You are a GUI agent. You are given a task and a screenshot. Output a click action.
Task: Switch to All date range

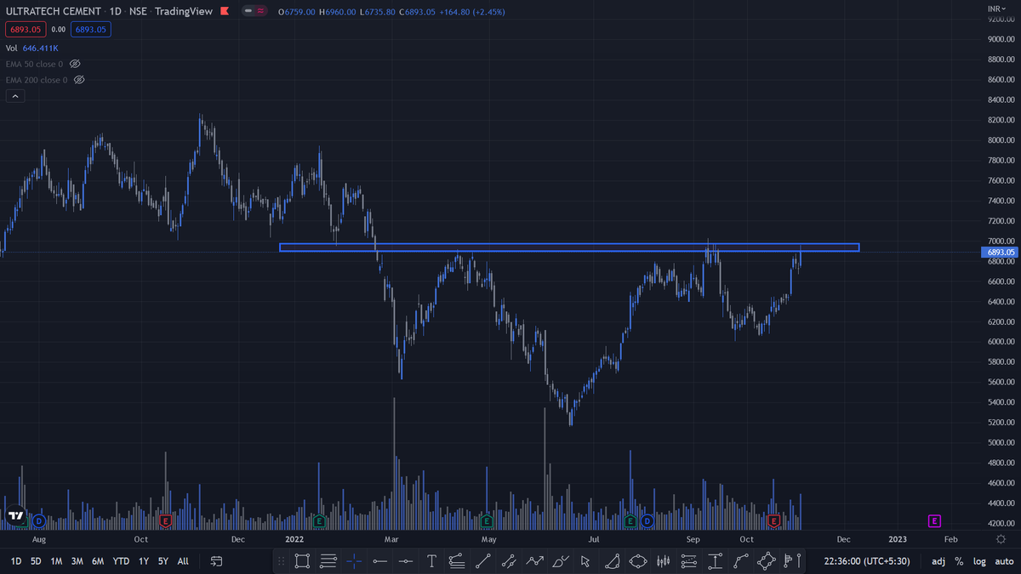click(x=183, y=561)
